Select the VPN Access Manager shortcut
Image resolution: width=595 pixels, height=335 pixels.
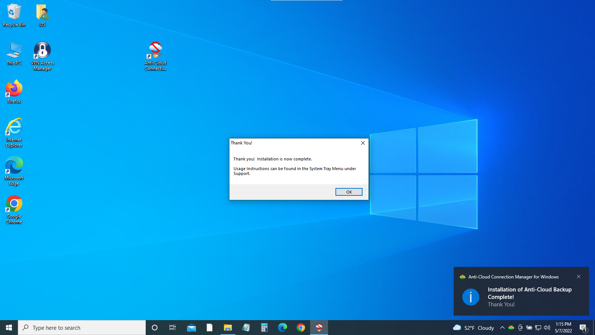(x=42, y=56)
